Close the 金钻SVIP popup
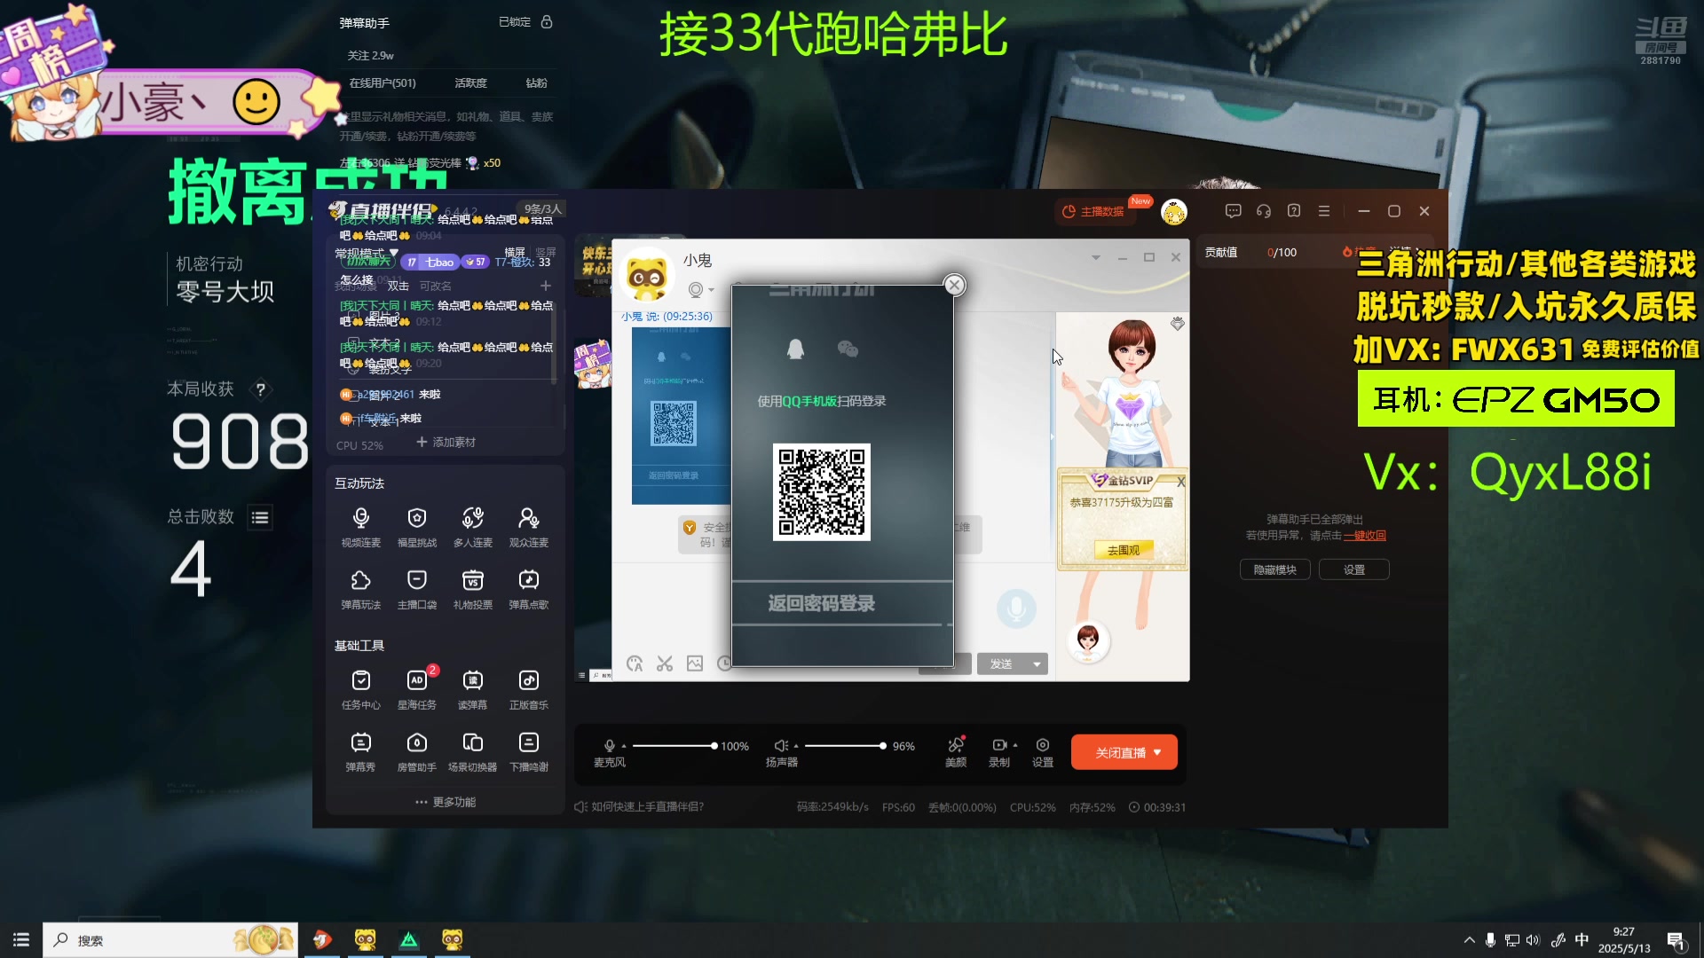 (1180, 482)
